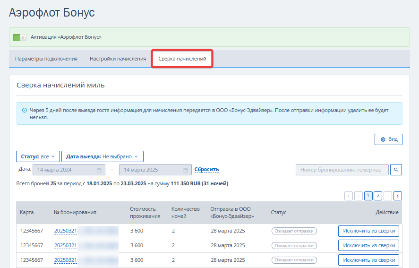
Task: Click the info icon in blue notice
Action: (x=24, y=110)
